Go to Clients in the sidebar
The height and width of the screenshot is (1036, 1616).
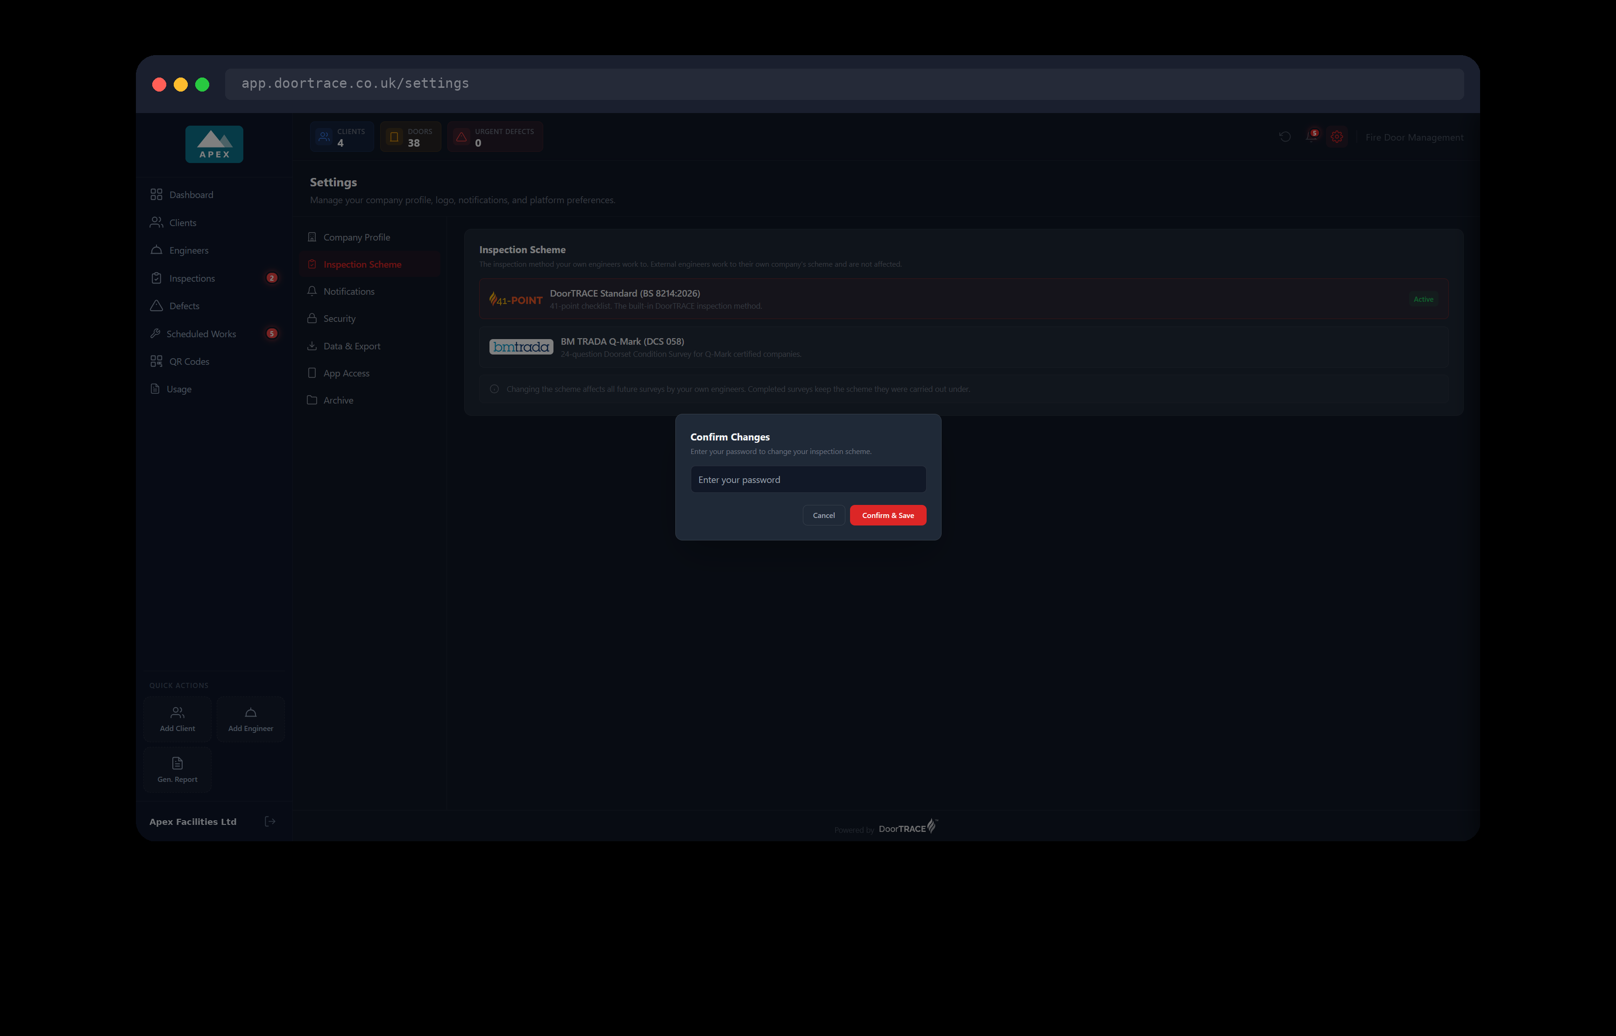click(214, 223)
